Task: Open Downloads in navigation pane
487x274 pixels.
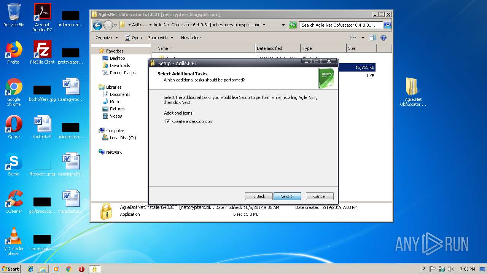Action: (x=120, y=65)
